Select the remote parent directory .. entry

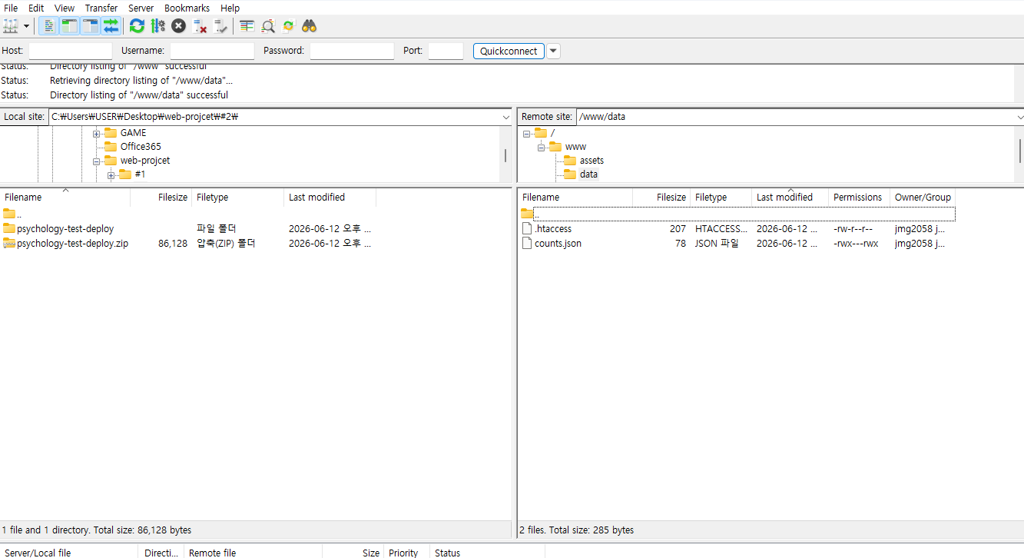pos(737,214)
